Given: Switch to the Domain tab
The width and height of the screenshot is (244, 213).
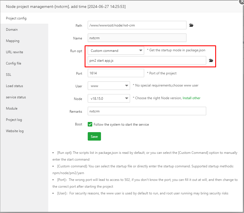Looking at the screenshot, I should 12,30.
